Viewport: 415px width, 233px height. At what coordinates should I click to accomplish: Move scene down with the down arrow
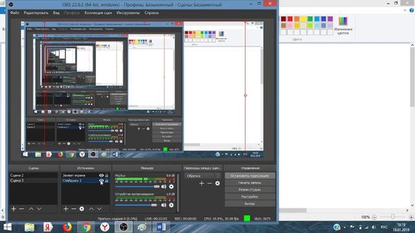(39, 208)
